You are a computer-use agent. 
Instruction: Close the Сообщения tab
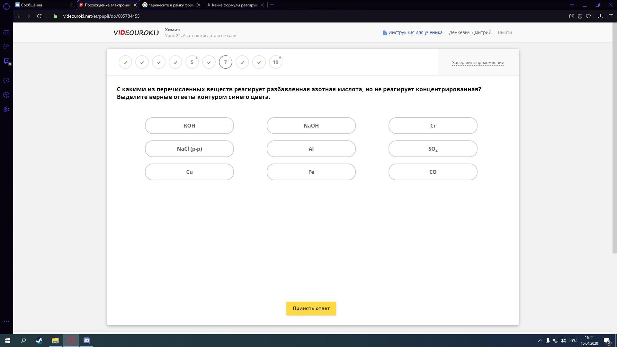[71, 5]
